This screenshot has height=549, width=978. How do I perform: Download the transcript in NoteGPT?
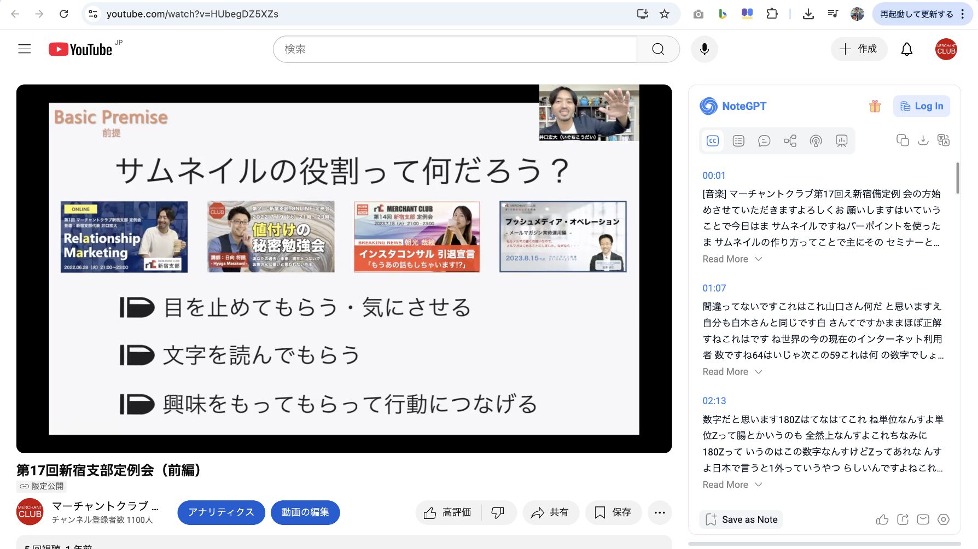pos(923,141)
